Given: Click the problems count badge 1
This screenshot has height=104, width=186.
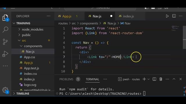Looking at the screenshot, I should [78, 79].
